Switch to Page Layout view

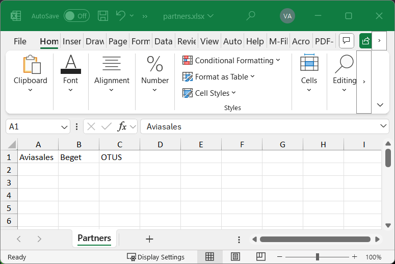point(235,257)
